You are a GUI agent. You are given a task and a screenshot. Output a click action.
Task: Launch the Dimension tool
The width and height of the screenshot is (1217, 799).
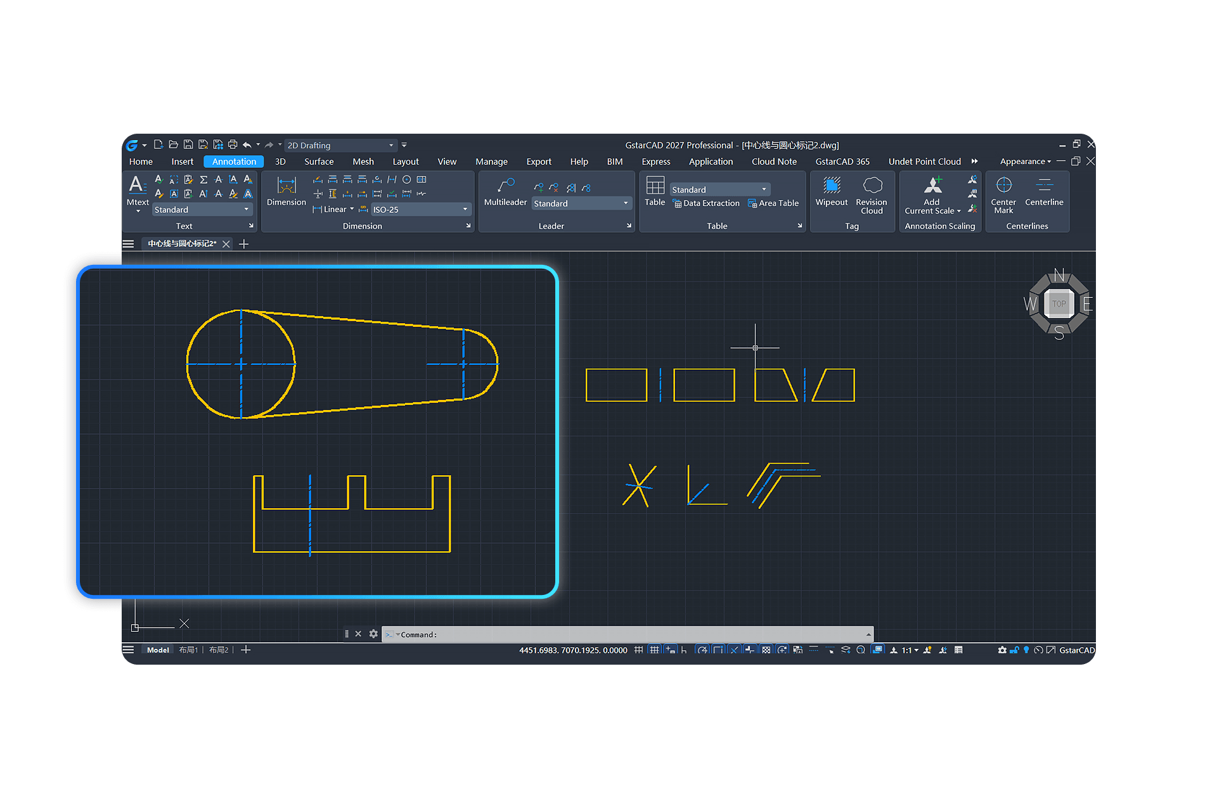point(286,191)
